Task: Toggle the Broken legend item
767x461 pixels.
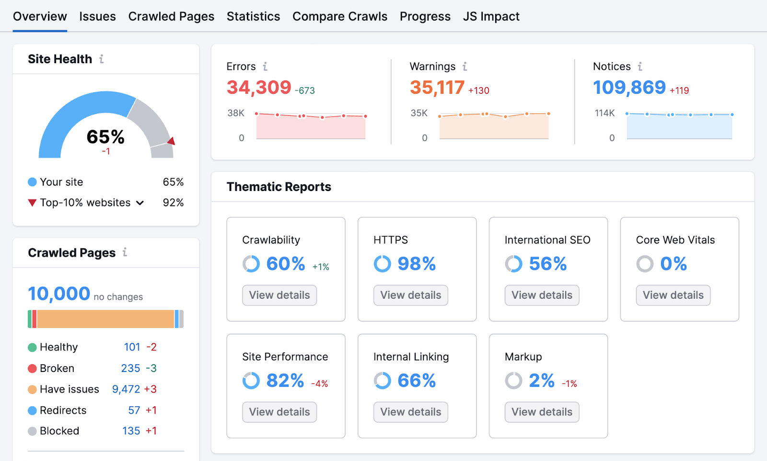Action: pos(57,368)
